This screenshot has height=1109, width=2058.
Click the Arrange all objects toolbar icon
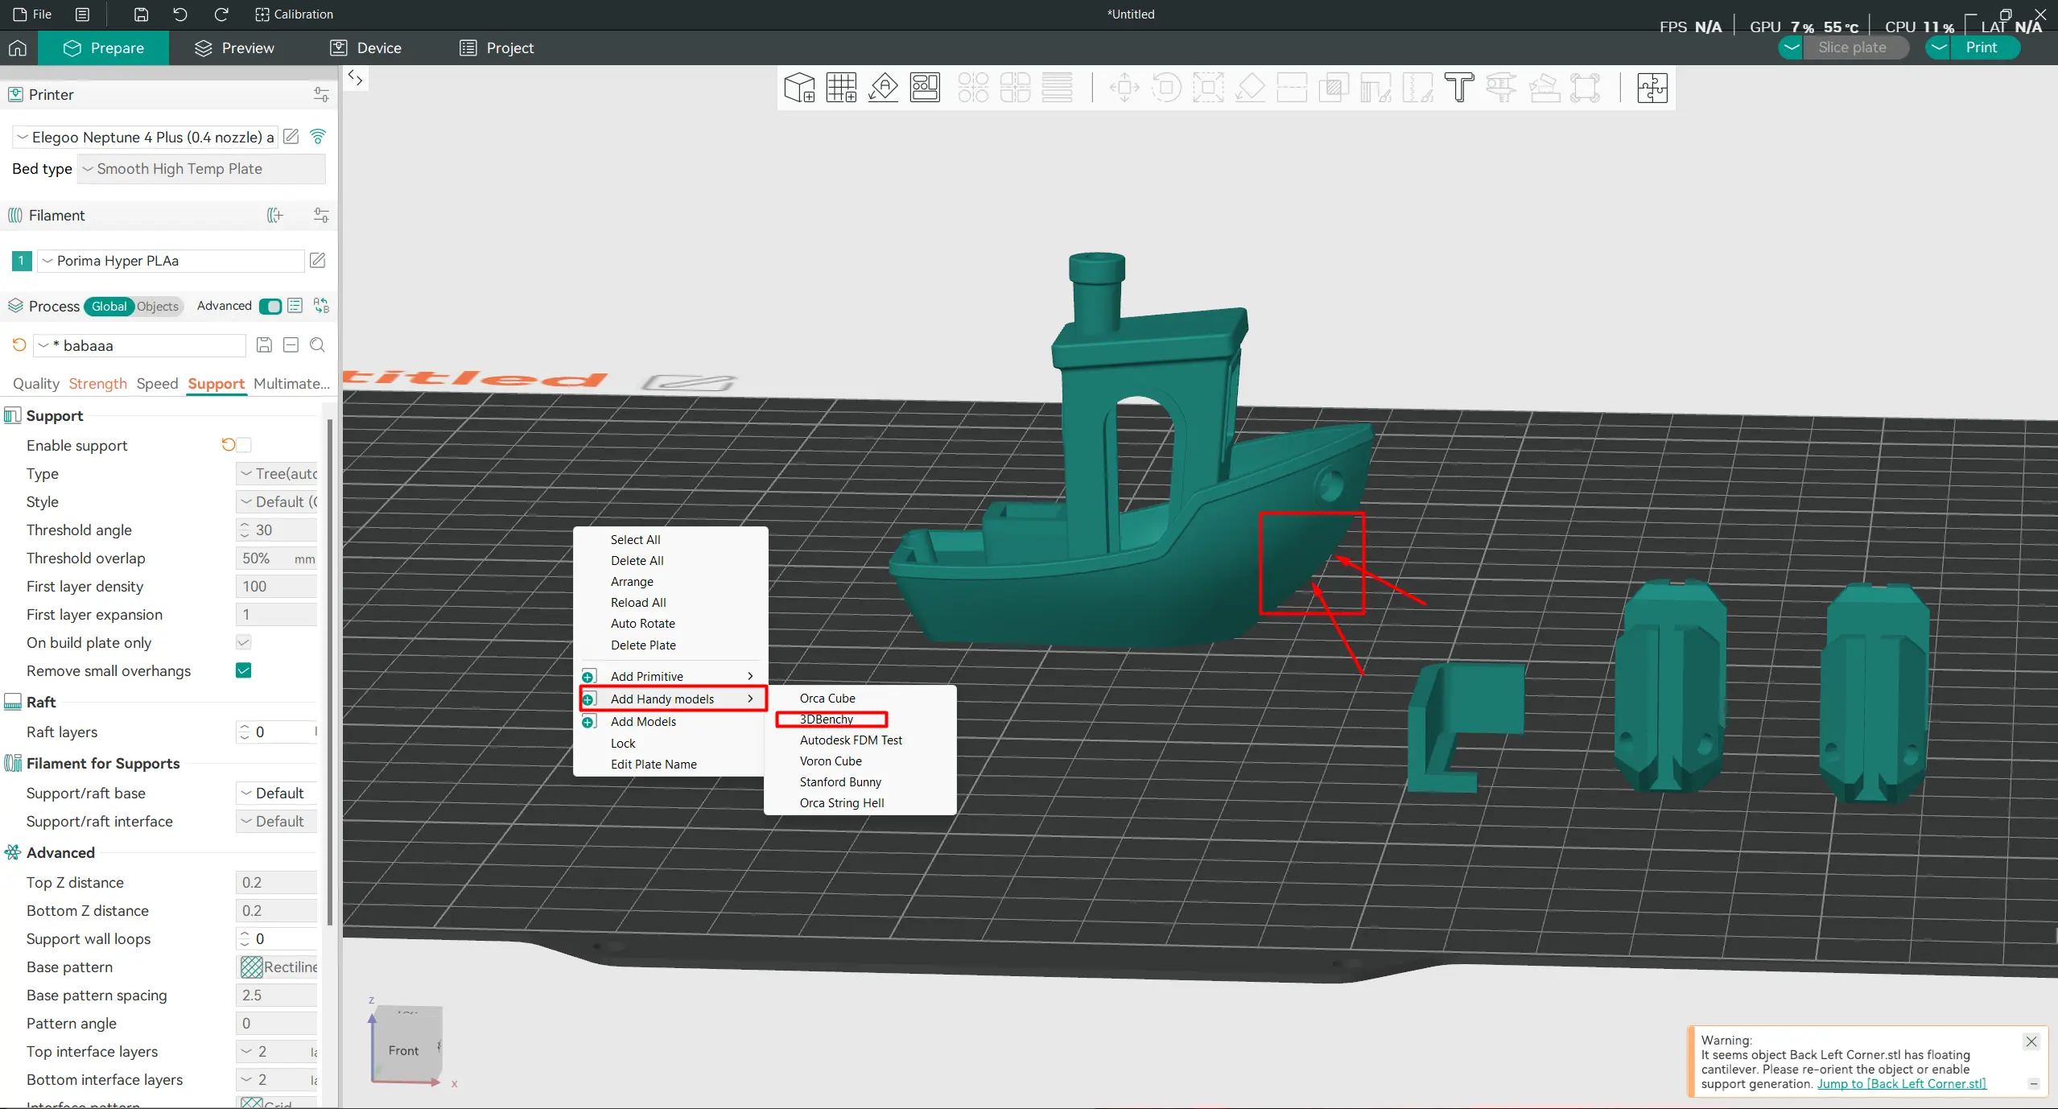(x=925, y=88)
